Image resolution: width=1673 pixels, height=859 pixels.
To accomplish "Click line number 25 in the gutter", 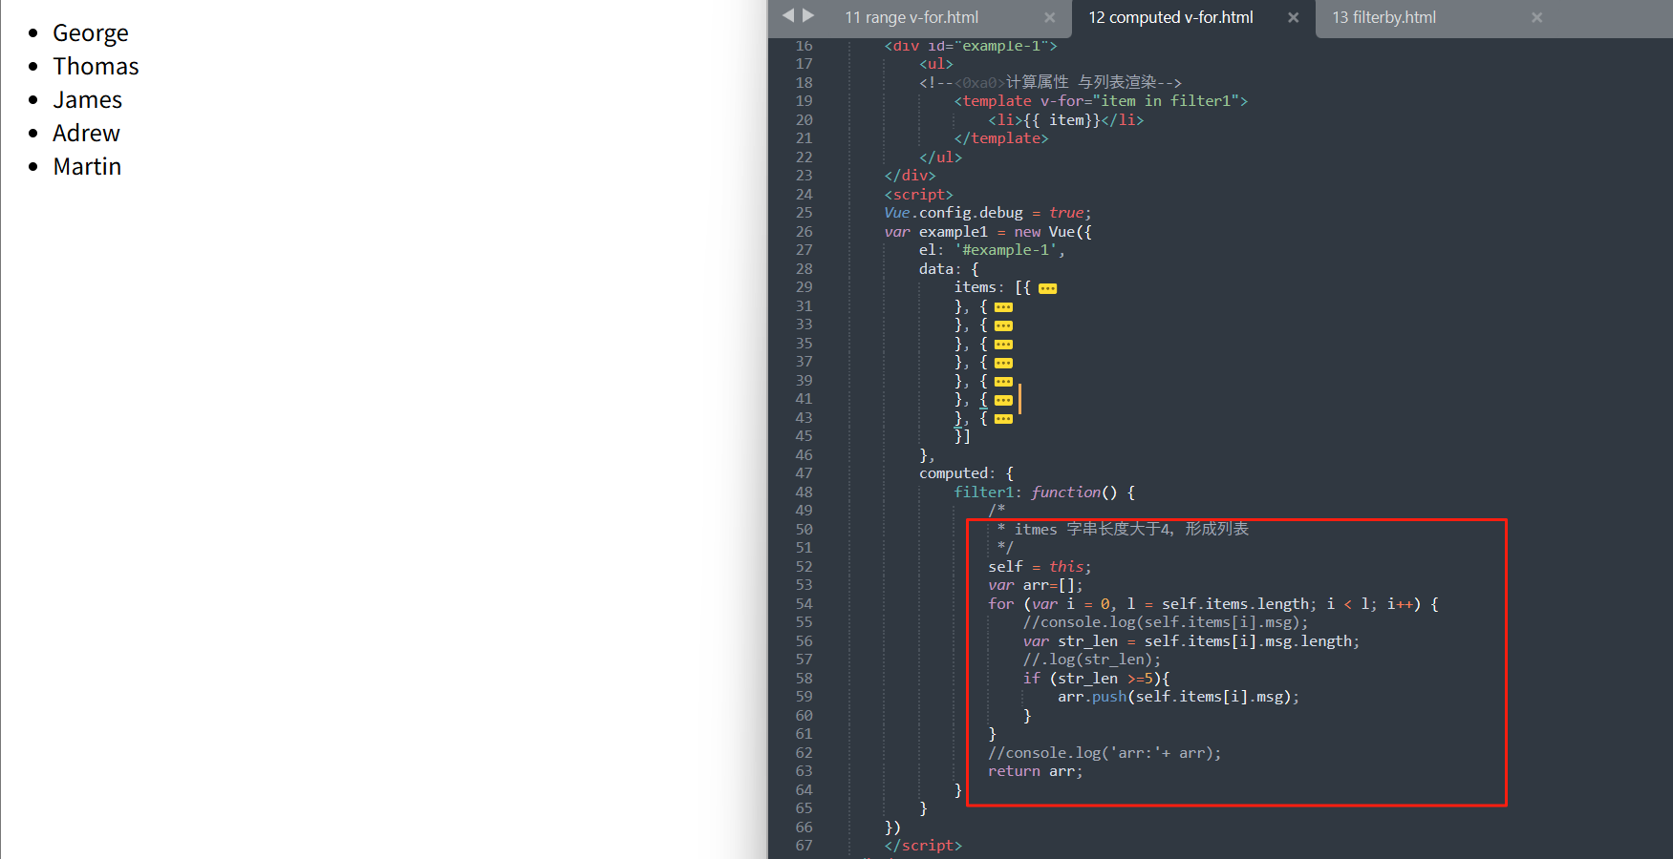I will [x=804, y=213].
